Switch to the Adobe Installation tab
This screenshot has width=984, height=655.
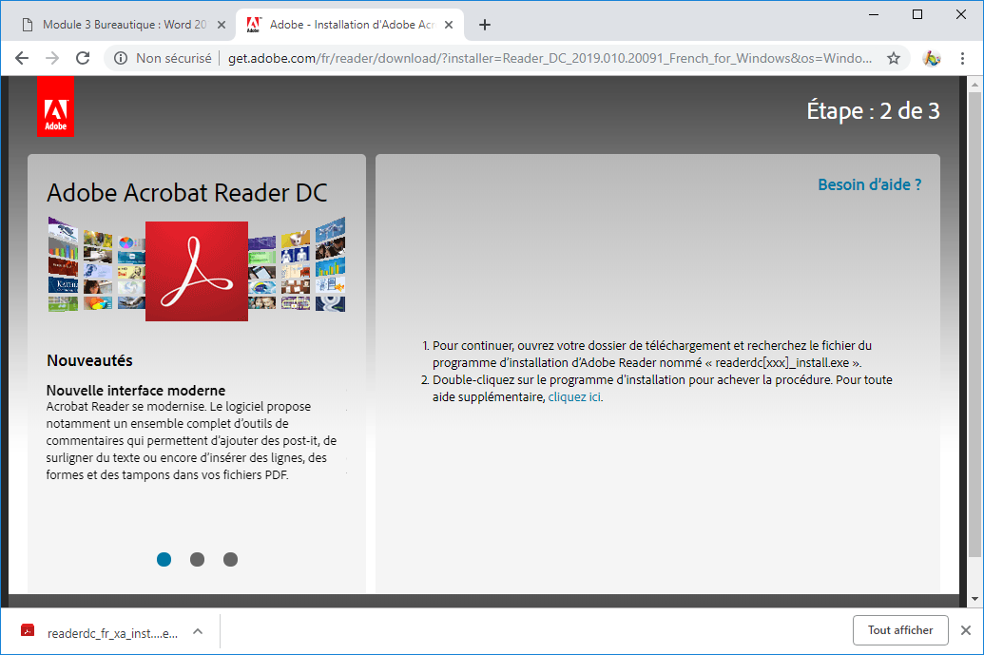click(x=350, y=25)
